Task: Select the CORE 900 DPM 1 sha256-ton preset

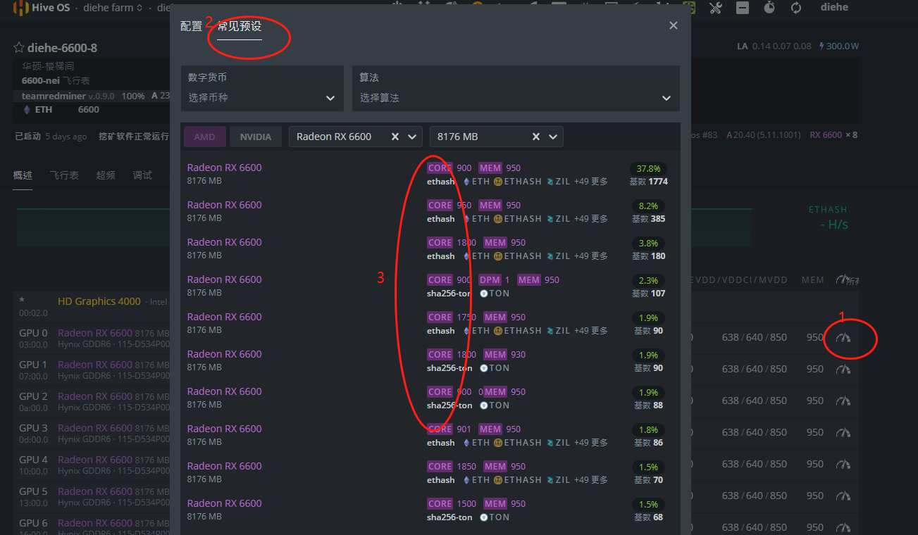Action: click(x=430, y=287)
